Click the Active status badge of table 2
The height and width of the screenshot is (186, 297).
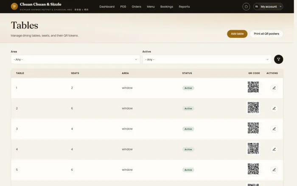[188, 108]
